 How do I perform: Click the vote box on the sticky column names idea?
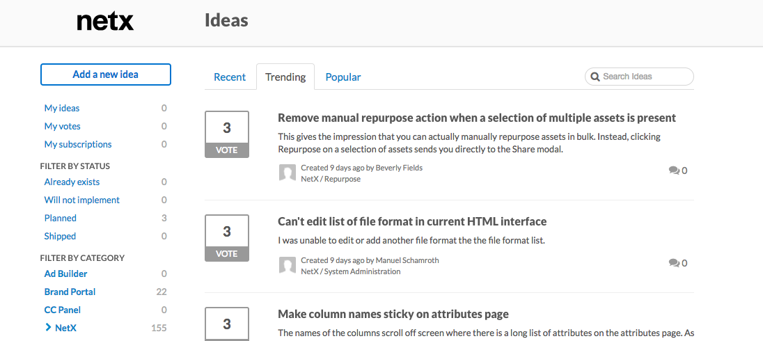(227, 324)
